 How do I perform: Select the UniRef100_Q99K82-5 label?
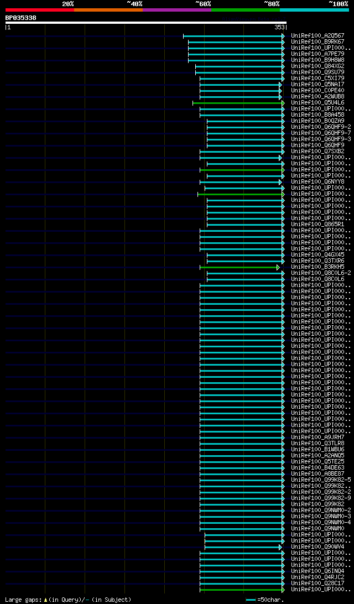321,480
